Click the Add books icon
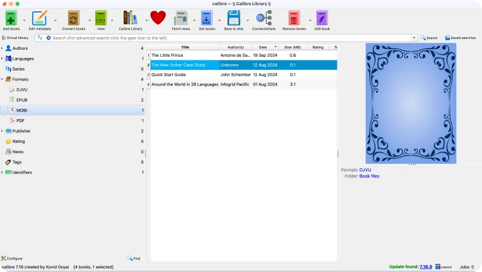This screenshot has width=482, height=272. [x=11, y=18]
